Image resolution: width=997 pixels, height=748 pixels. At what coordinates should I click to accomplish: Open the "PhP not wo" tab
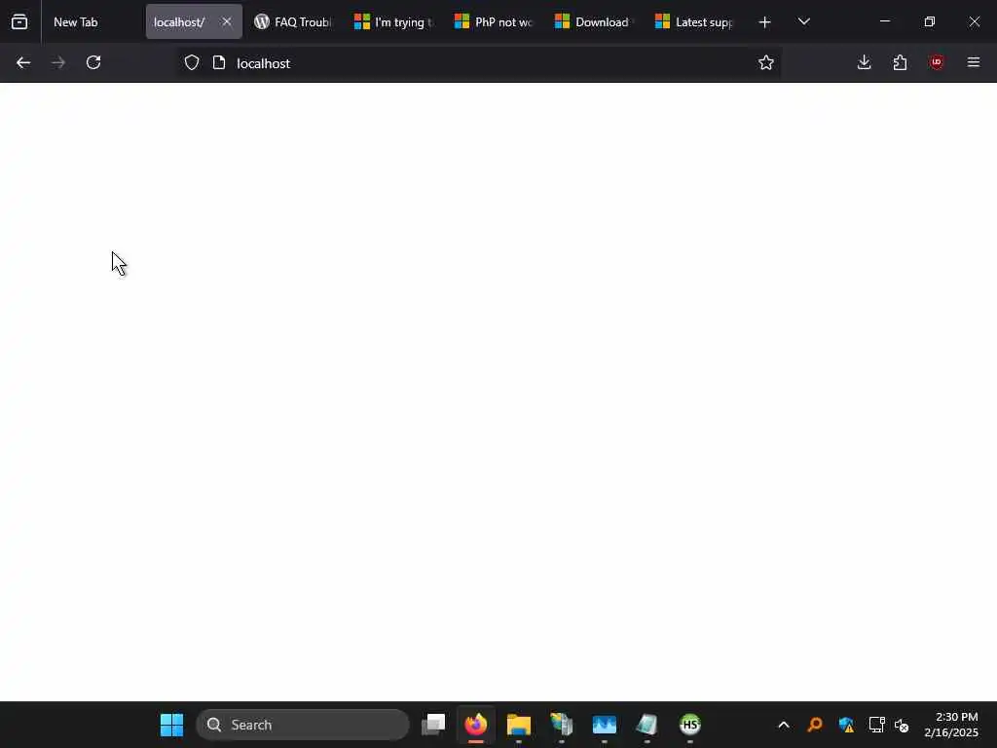[x=495, y=21]
